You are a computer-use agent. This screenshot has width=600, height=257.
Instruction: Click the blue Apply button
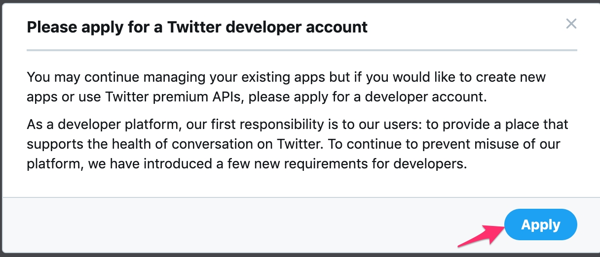coord(540,225)
